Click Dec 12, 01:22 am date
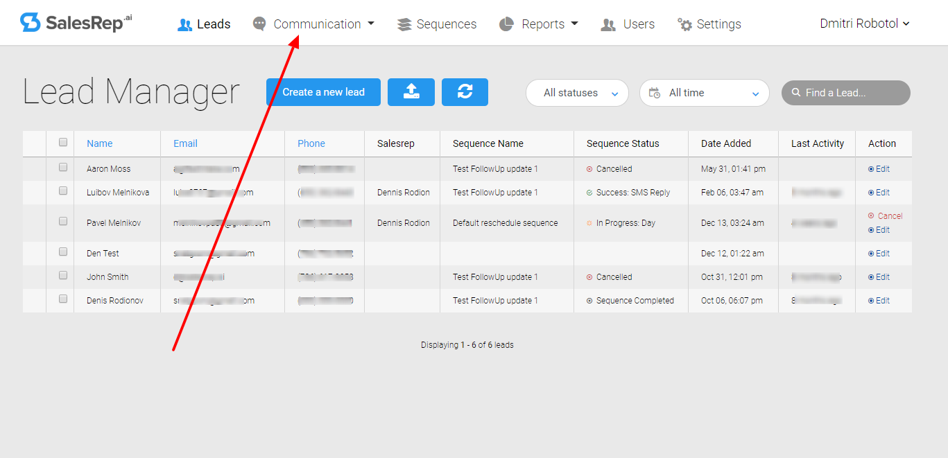 coord(732,254)
